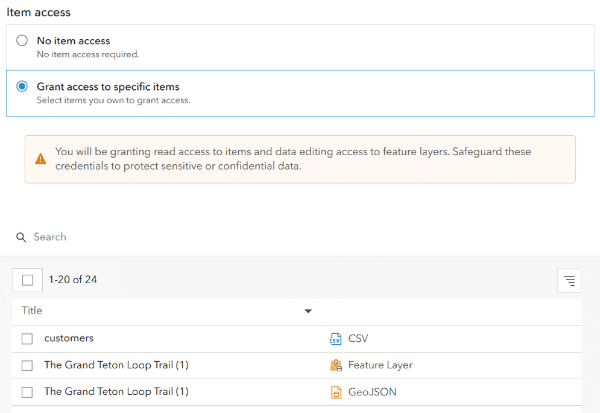The width and height of the screenshot is (600, 413).
Task: Click the Feature Layer type icon
Action: coord(336,365)
